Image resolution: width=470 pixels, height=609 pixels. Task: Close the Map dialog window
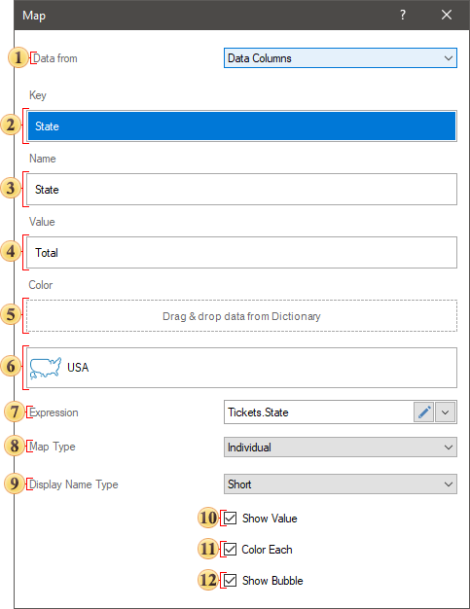[x=447, y=15]
